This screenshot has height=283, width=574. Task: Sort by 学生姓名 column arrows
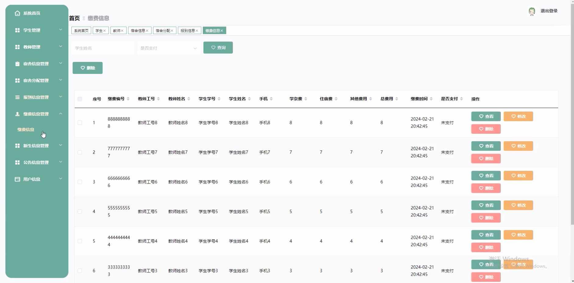click(x=249, y=99)
